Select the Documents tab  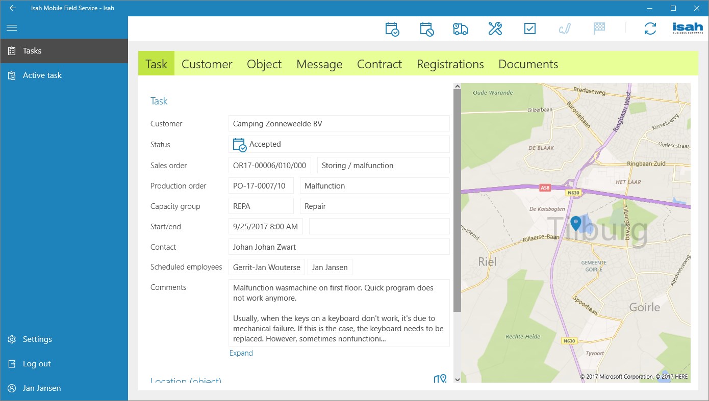click(528, 64)
